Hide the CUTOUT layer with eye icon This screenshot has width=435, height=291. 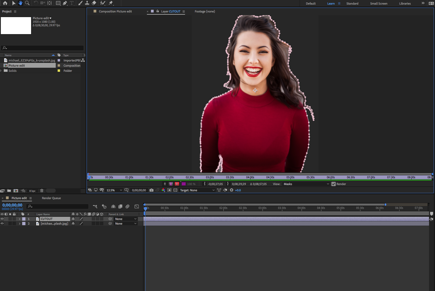[2, 219]
